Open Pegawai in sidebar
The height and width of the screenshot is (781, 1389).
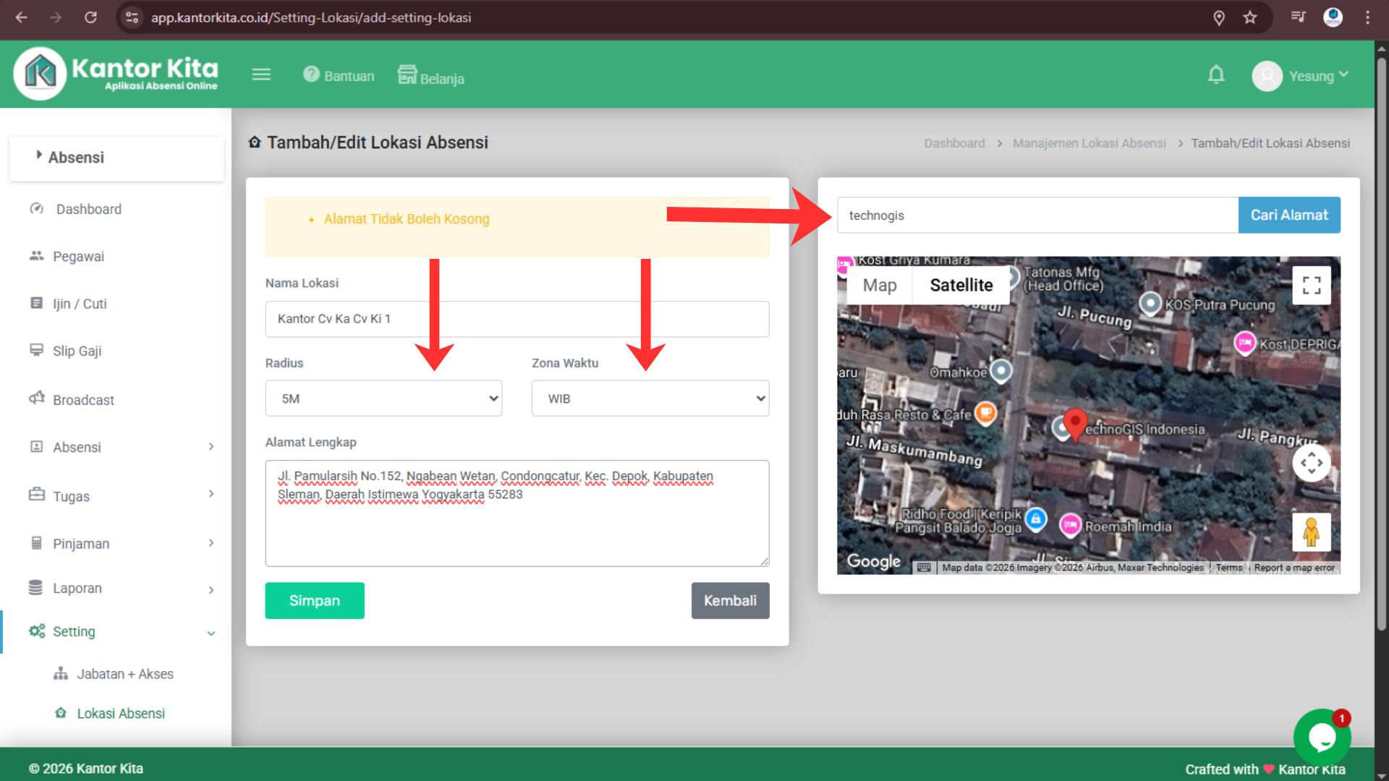[x=78, y=257]
